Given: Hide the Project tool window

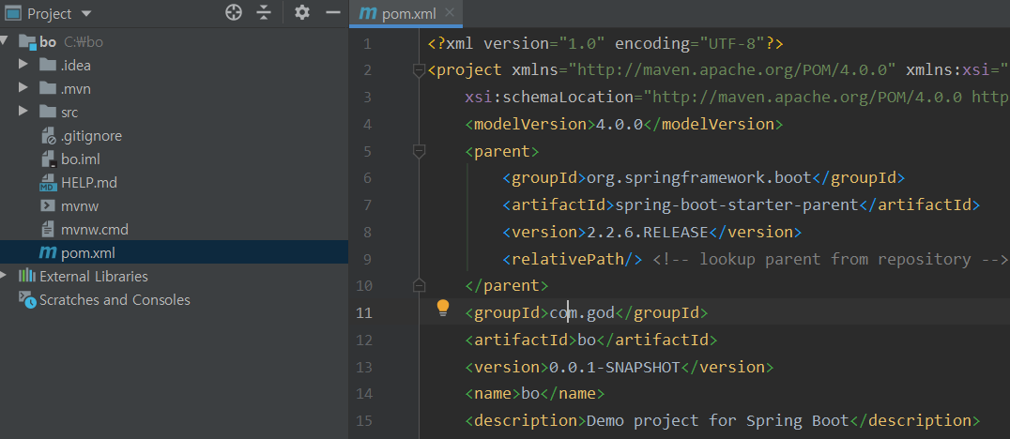Looking at the screenshot, I should click(x=333, y=12).
